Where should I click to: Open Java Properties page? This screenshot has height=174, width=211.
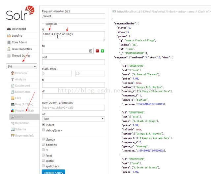pyautogui.click(x=22, y=49)
